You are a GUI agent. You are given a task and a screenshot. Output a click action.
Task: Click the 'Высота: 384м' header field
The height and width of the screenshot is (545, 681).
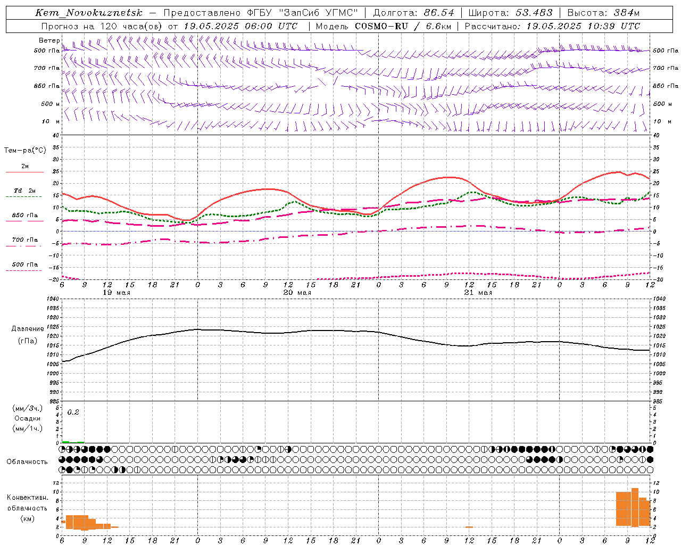pos(603,13)
